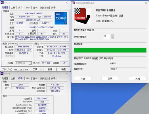Click the code name Raptor Lake
The image size is (149, 114).
[x=24, y=17]
